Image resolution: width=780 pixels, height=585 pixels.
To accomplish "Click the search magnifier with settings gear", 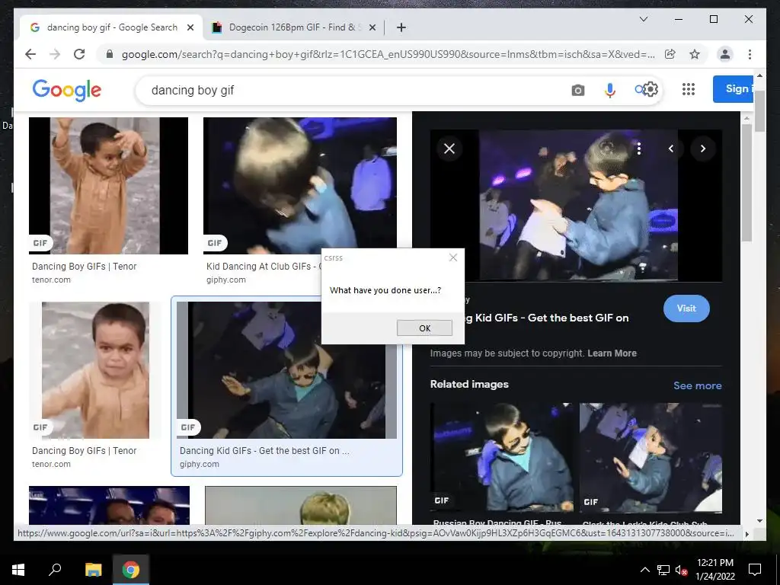I will click(x=646, y=90).
